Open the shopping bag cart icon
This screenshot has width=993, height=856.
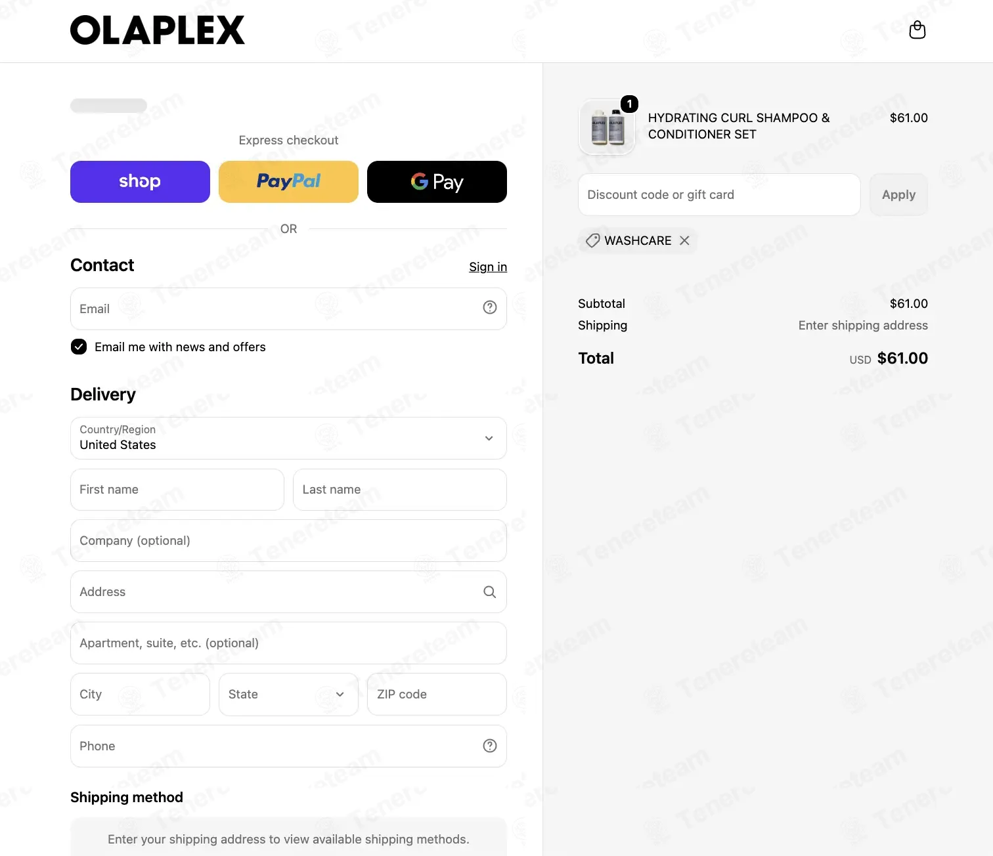917,30
